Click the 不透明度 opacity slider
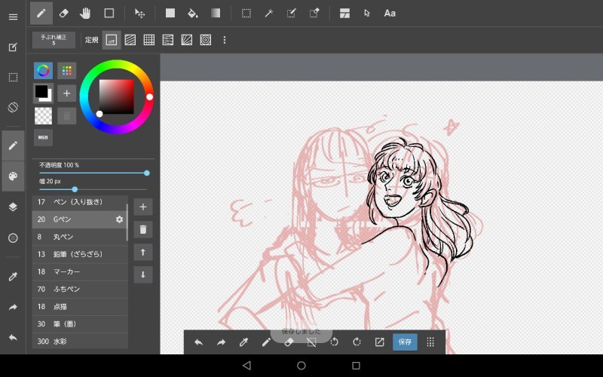Viewport: 603px width, 377px height. point(93,173)
